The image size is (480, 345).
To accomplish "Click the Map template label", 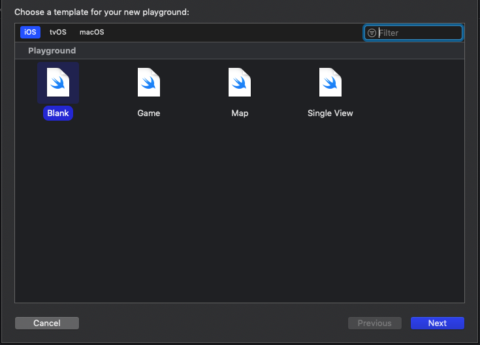I will pos(240,113).
